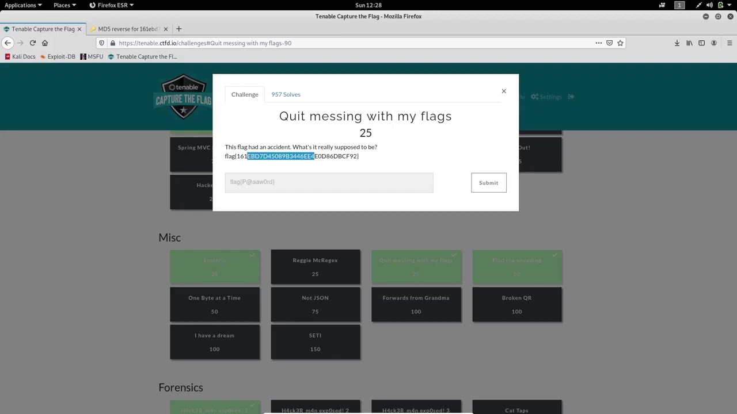737x414 pixels.
Task: Bookmark this page with the star
Action: point(620,43)
